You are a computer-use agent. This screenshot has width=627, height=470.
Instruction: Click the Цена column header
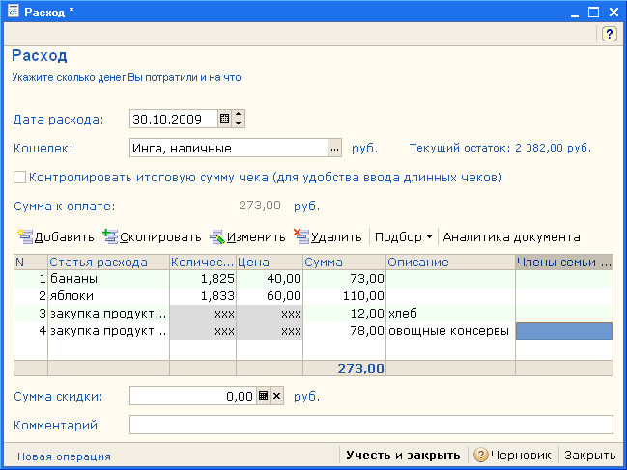tap(270, 262)
